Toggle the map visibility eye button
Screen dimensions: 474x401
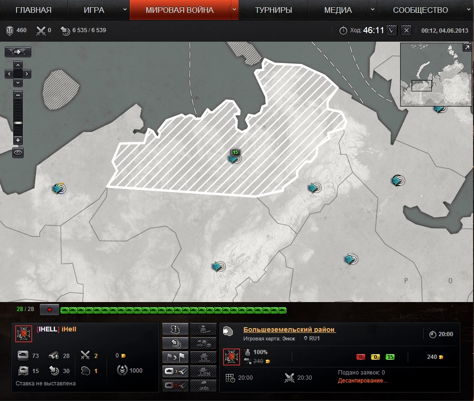coord(18,152)
